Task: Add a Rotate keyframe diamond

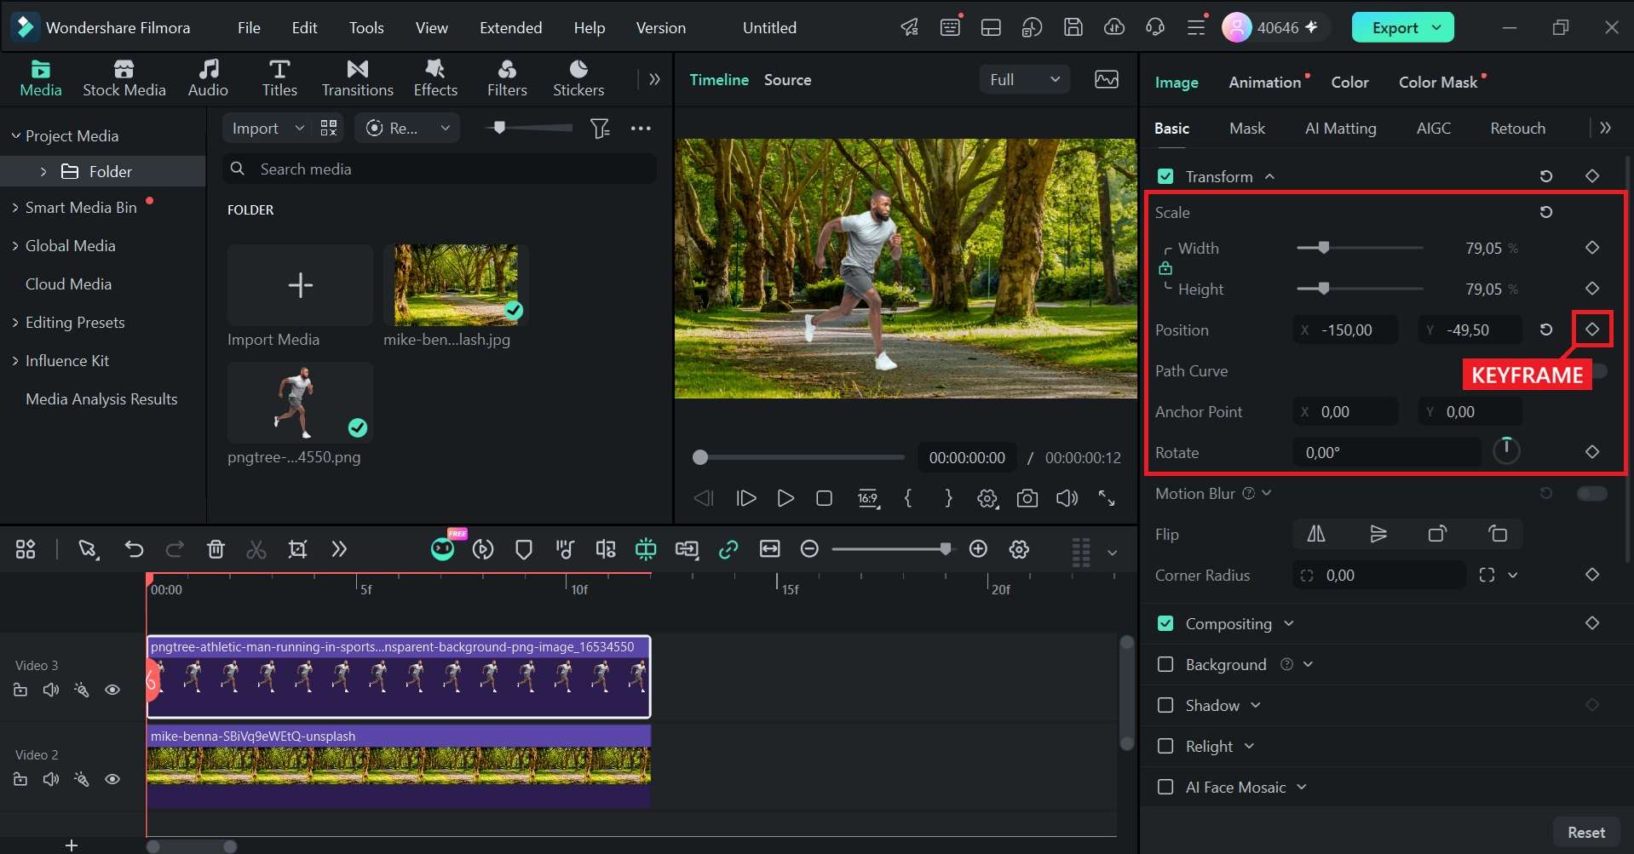Action: [1591, 452]
